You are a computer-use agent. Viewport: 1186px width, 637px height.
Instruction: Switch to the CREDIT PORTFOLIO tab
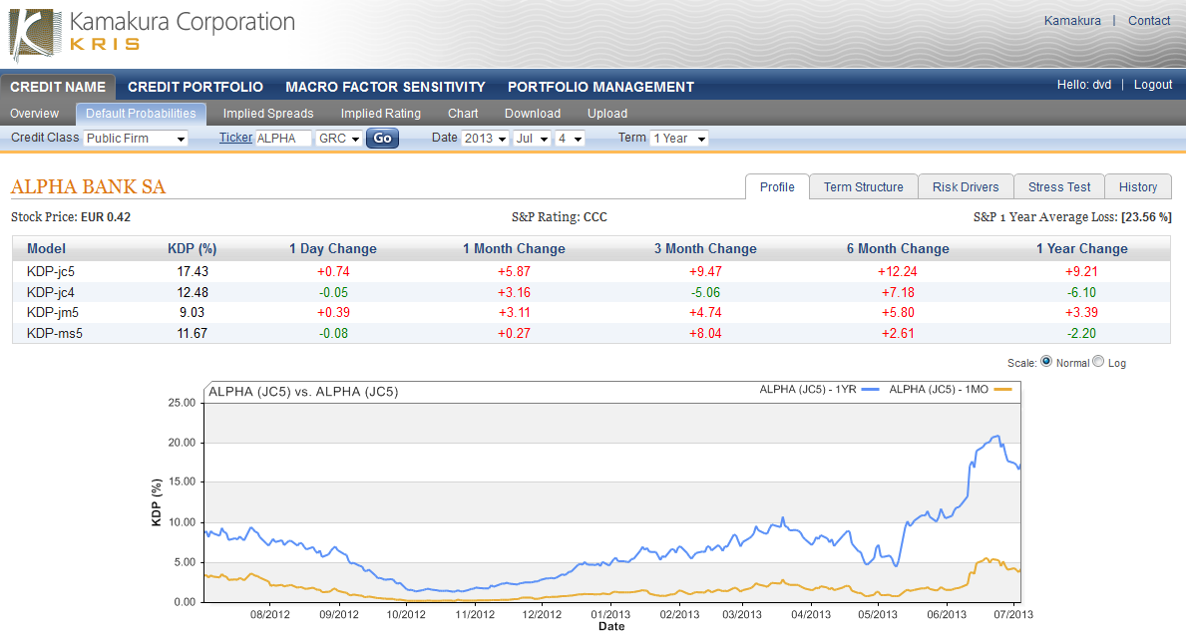[196, 87]
